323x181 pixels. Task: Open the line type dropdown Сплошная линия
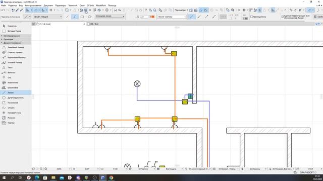point(110,17)
